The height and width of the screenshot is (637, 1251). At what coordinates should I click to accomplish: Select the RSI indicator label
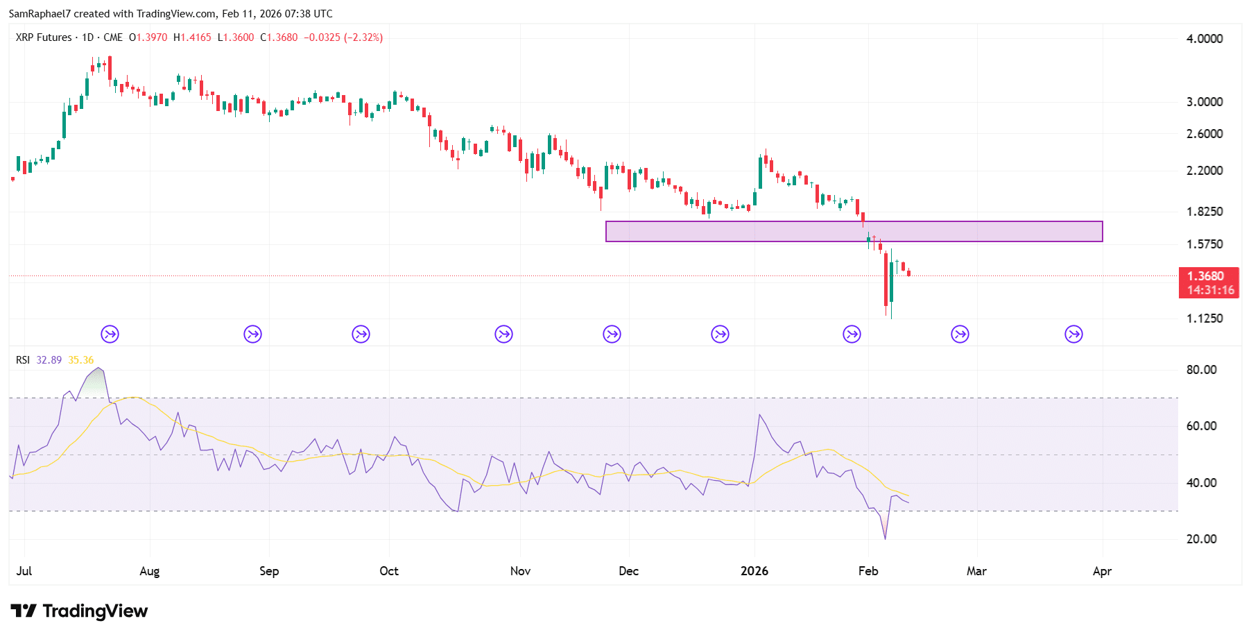(x=23, y=360)
